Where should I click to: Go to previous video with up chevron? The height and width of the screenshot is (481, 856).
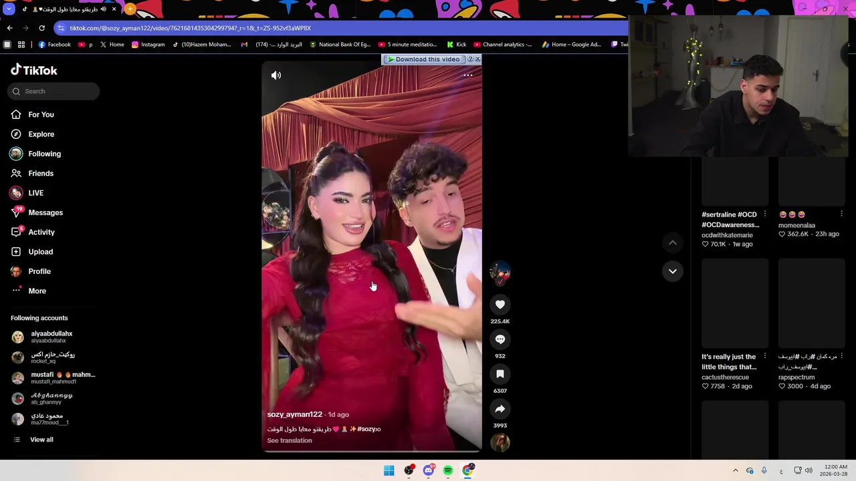[x=673, y=243]
